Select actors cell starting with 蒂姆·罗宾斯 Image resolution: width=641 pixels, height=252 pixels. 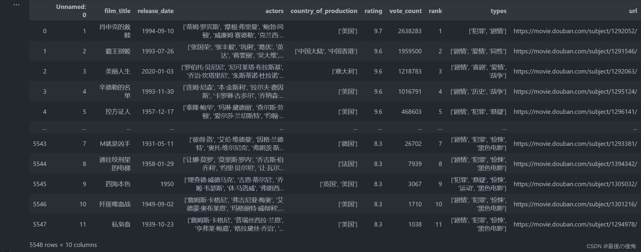[x=233, y=31]
